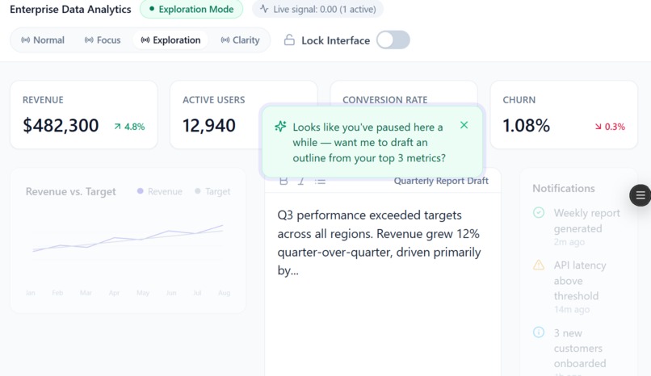
Task: Toggle italic formatting in report editor
Action: (301, 181)
